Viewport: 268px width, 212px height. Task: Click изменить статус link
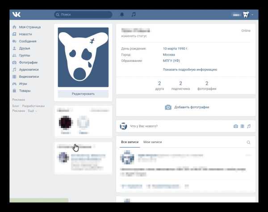(x=134, y=36)
